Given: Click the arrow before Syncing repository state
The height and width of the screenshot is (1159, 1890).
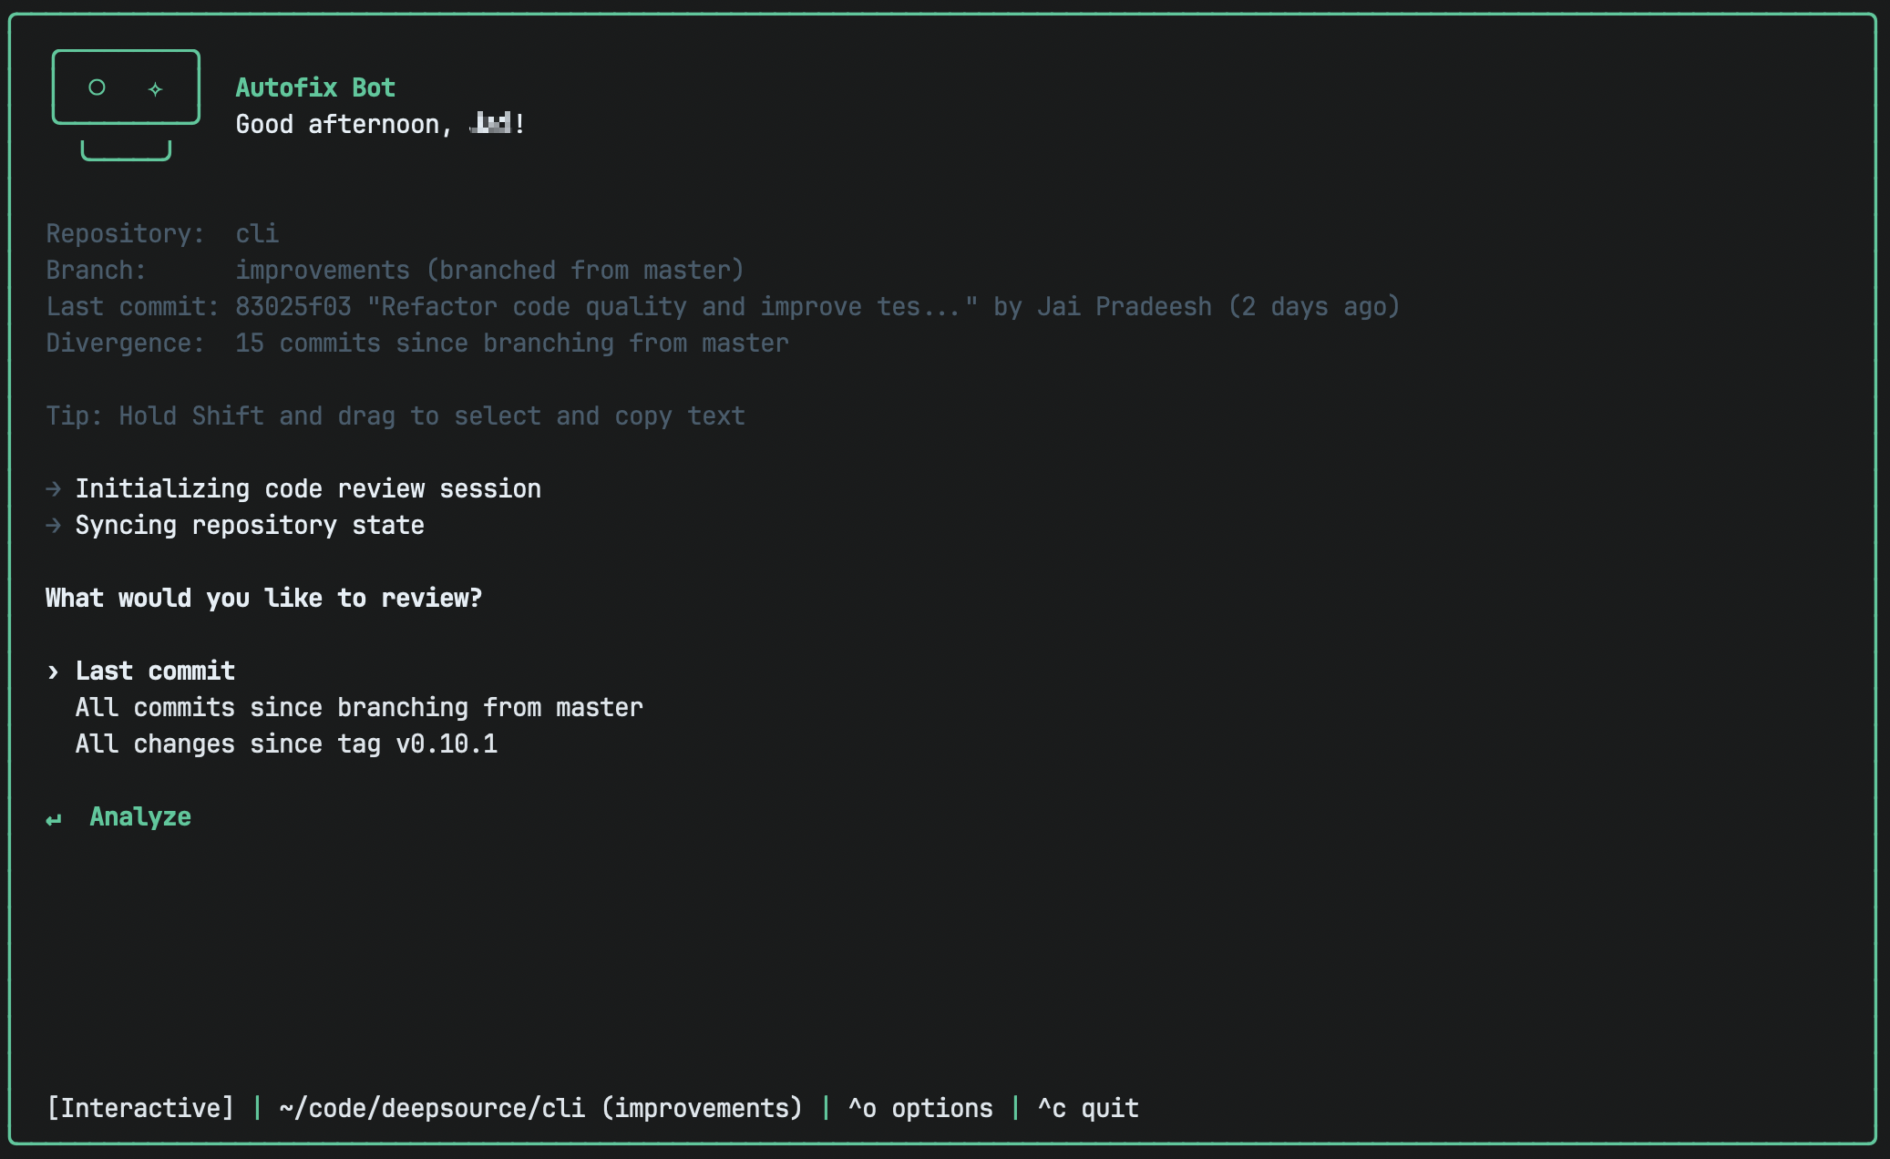Looking at the screenshot, I should click(x=54, y=526).
